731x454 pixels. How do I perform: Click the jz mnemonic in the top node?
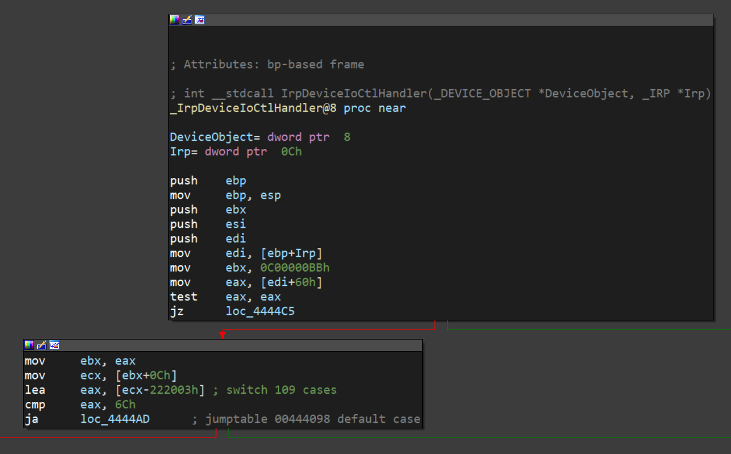(x=177, y=312)
